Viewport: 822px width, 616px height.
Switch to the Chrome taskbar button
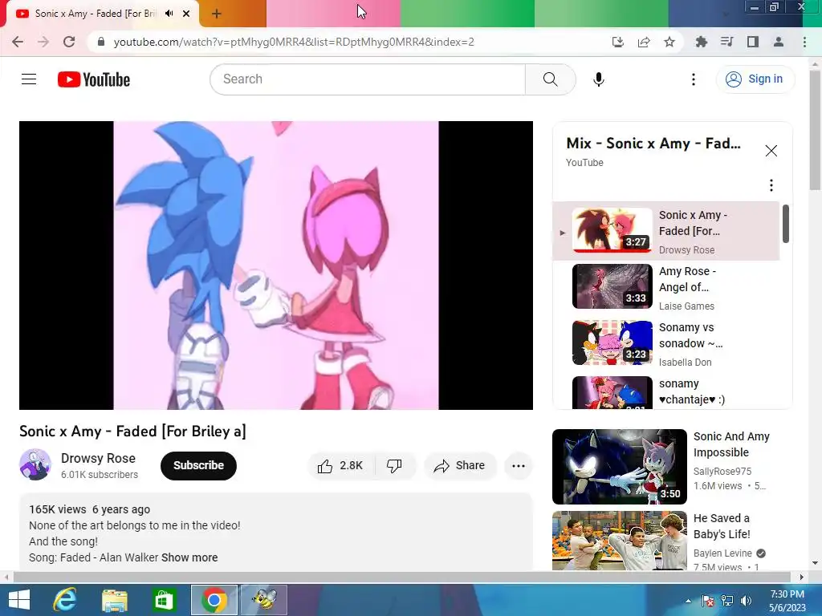pos(214,600)
